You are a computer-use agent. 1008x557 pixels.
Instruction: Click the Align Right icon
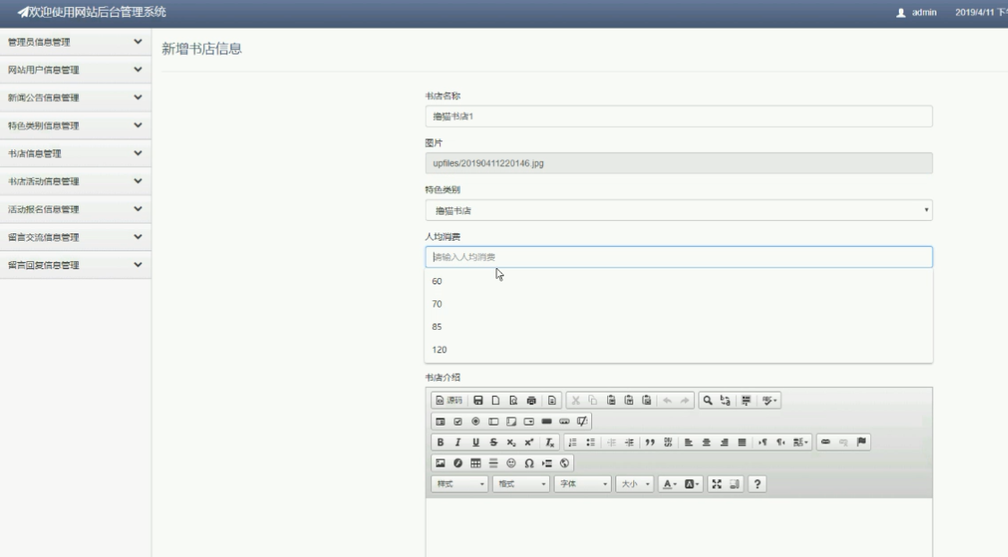pyautogui.click(x=724, y=442)
